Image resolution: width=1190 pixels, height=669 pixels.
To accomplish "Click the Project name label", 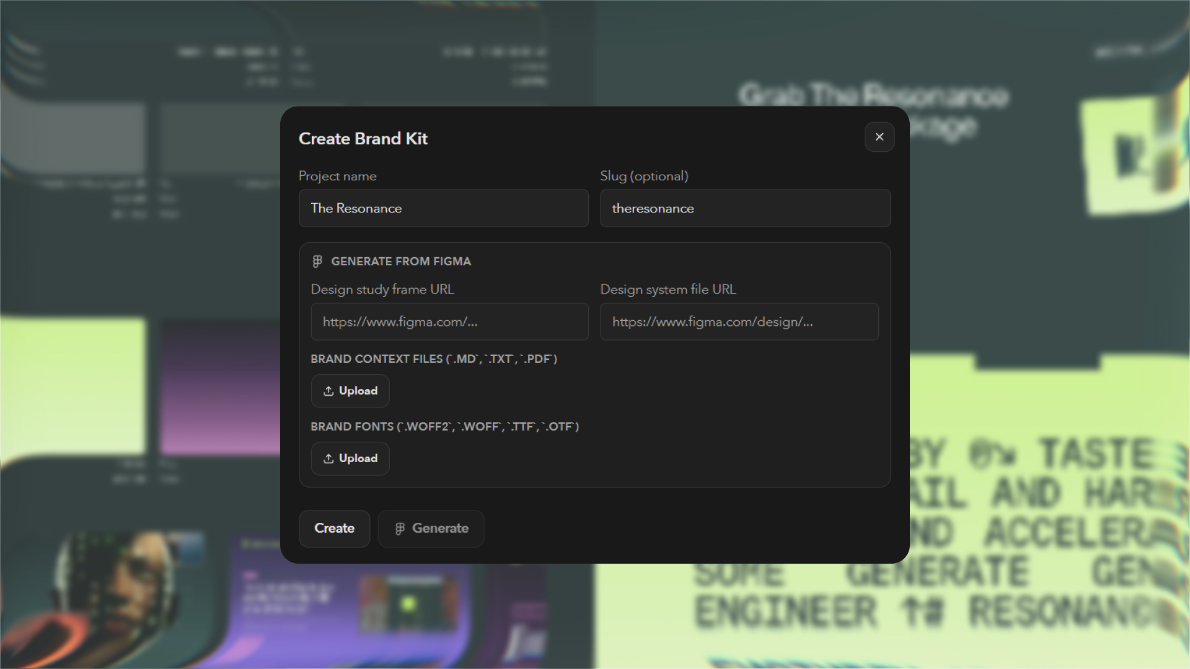I will [337, 176].
